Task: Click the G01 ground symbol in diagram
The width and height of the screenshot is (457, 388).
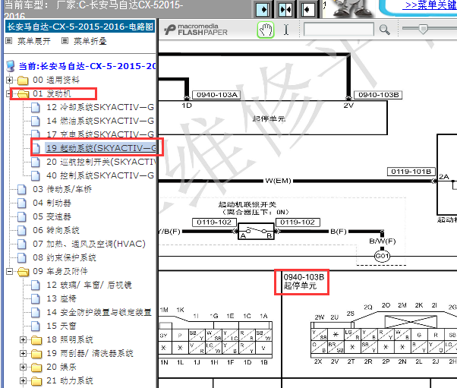Action: tap(382, 256)
